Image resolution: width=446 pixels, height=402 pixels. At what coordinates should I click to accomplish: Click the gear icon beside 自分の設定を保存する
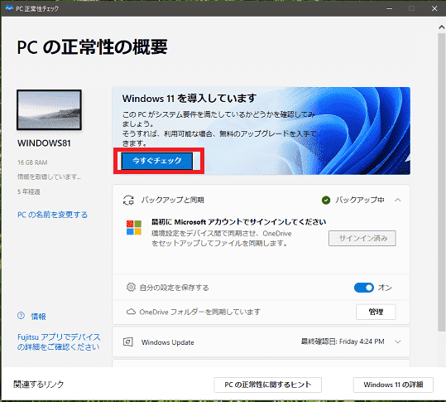[131, 287]
